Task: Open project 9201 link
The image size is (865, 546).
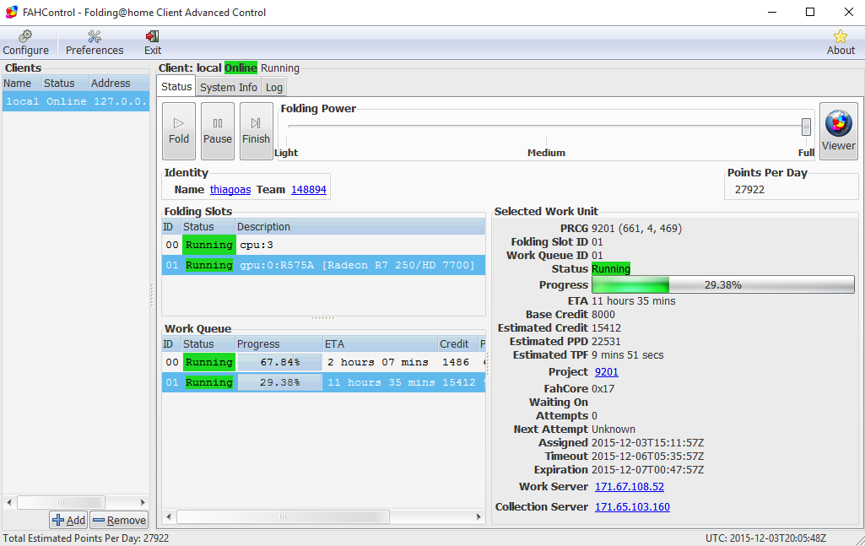Action: point(606,372)
